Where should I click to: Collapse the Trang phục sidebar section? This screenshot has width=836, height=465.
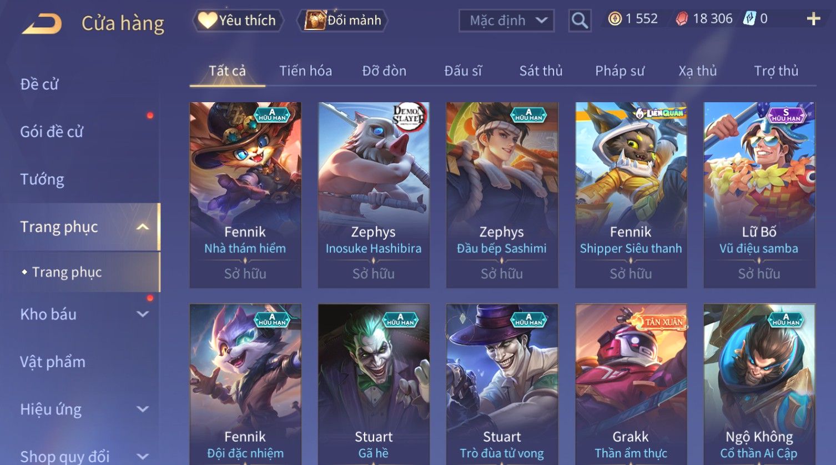[143, 227]
